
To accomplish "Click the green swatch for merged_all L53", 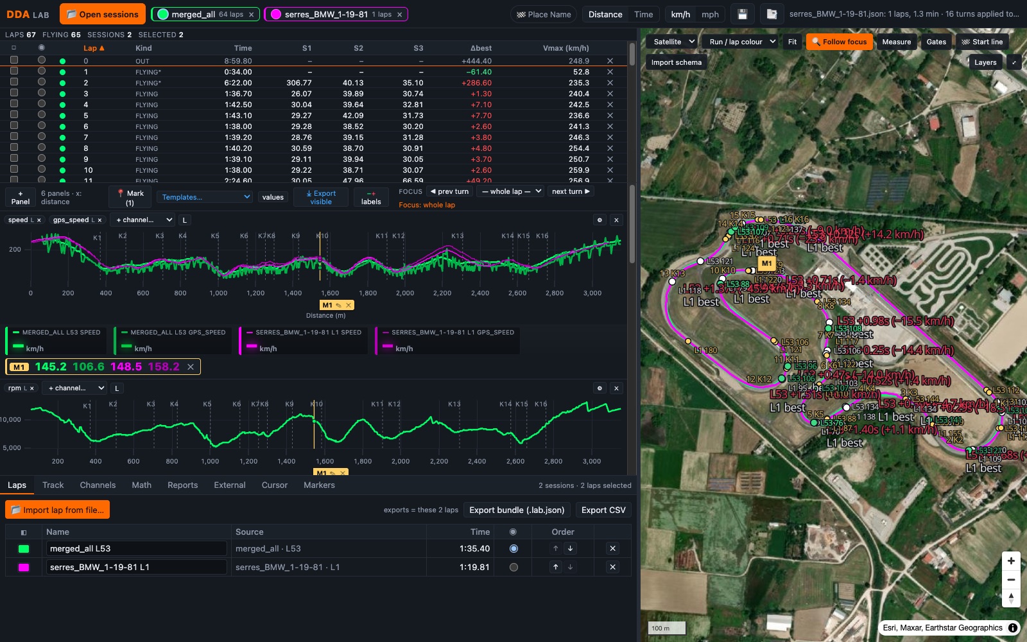I will [x=24, y=548].
